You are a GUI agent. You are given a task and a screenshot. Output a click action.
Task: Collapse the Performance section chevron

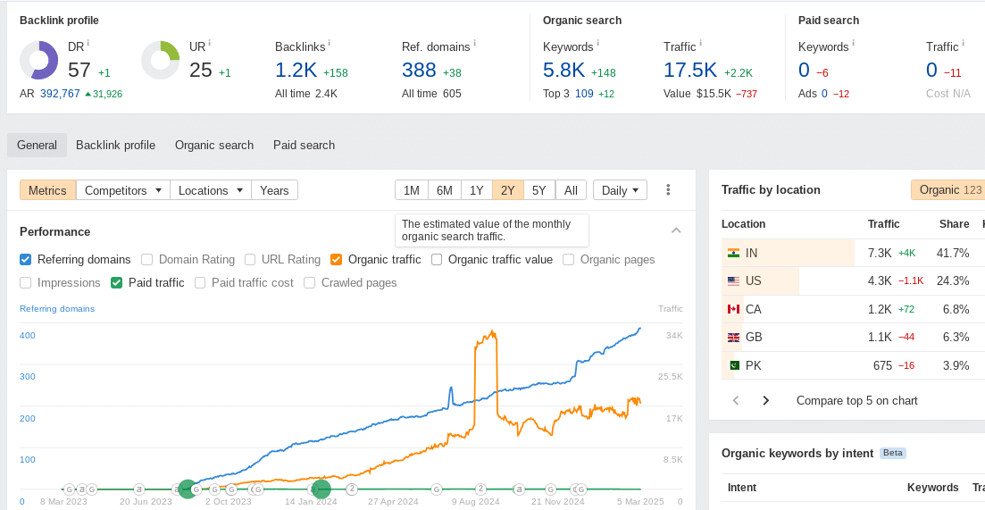point(676,231)
